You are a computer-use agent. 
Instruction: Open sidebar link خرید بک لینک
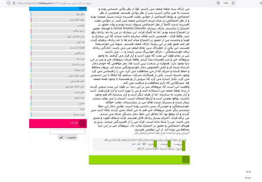[58, 64]
